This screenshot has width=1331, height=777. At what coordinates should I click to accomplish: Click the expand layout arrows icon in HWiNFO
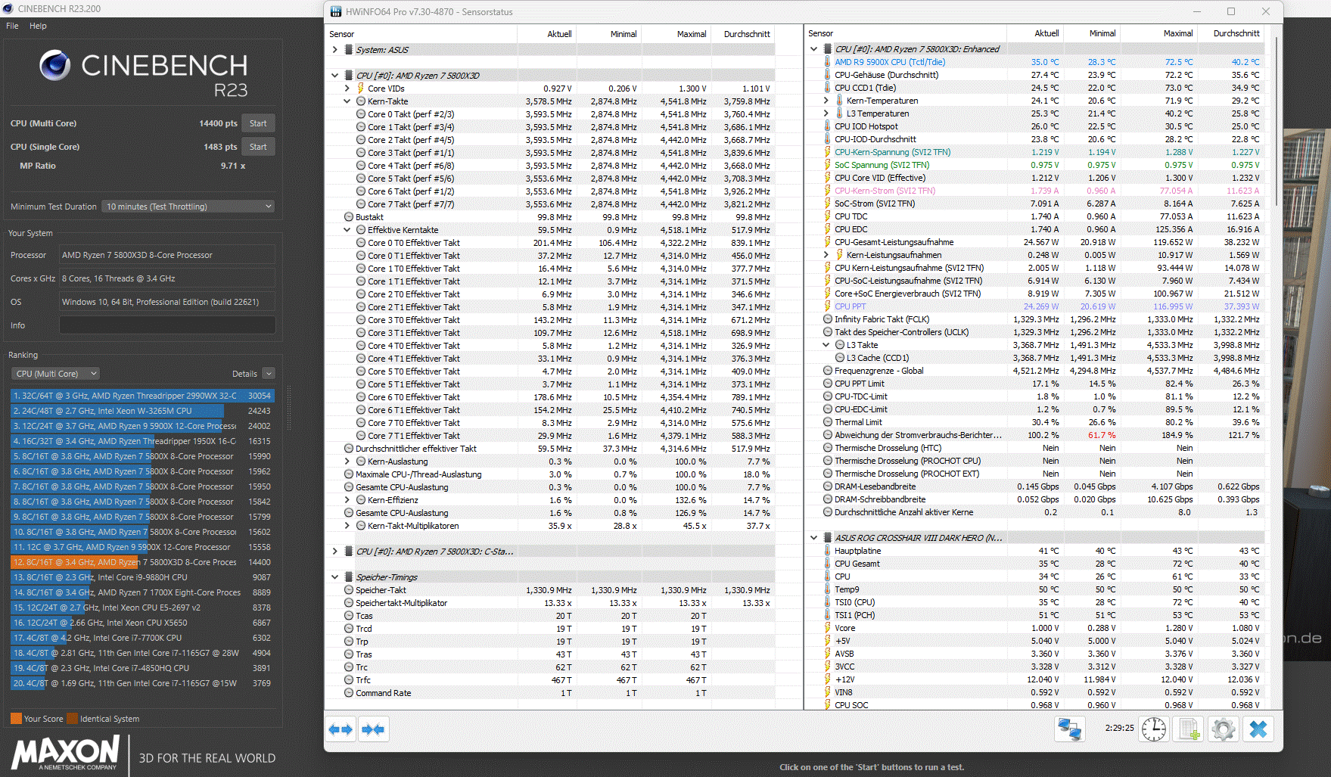(341, 729)
